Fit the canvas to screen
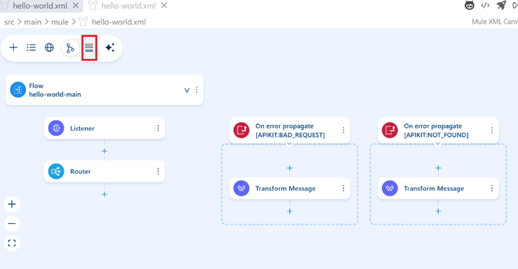The width and height of the screenshot is (518, 269). click(12, 243)
